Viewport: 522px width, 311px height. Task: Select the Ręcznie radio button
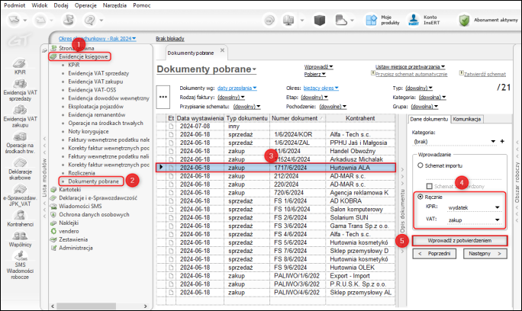coord(419,196)
